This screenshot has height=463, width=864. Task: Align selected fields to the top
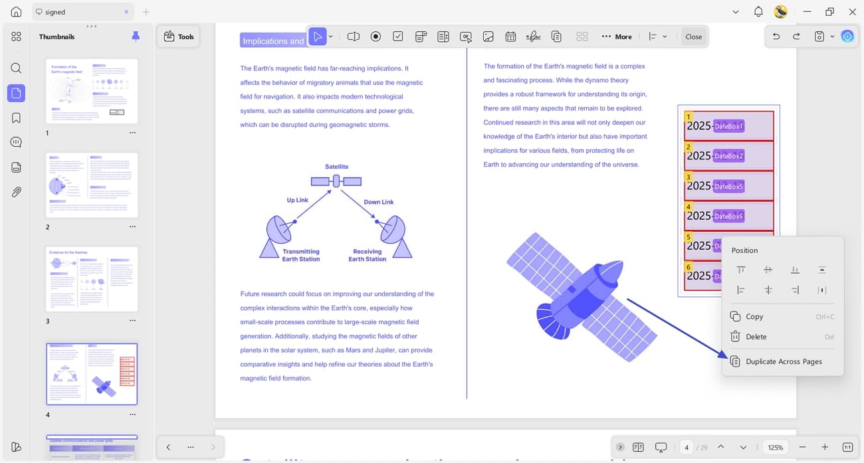[741, 270]
